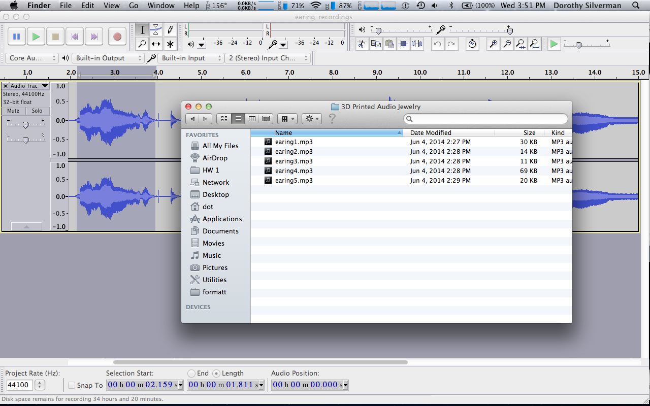Zoom in on the waveform

(x=493, y=44)
